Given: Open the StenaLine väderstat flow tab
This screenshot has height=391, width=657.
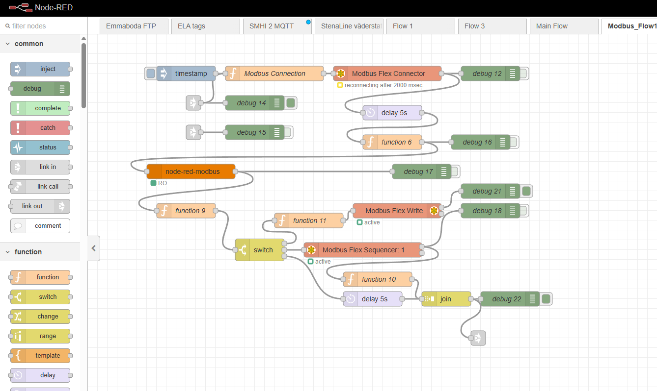Looking at the screenshot, I should [x=349, y=26].
